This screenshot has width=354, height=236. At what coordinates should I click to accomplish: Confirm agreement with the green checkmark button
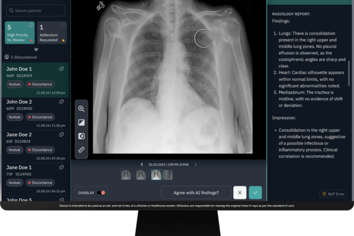tap(255, 192)
